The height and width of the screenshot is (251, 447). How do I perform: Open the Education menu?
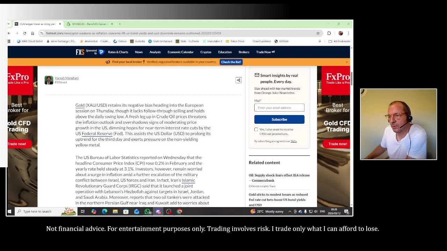225,52
